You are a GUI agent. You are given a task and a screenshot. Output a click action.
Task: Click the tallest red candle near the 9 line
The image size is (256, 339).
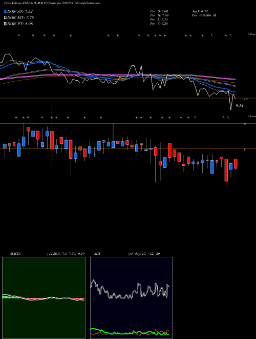(x=52, y=140)
